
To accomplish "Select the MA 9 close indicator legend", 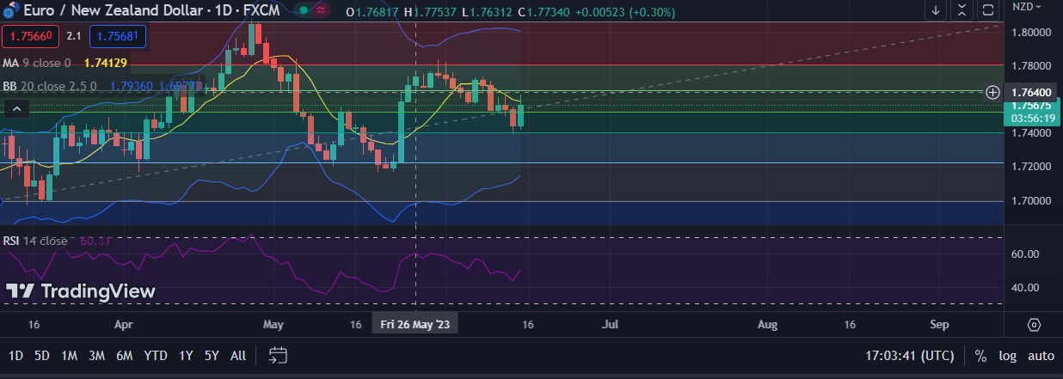I will tap(37, 63).
